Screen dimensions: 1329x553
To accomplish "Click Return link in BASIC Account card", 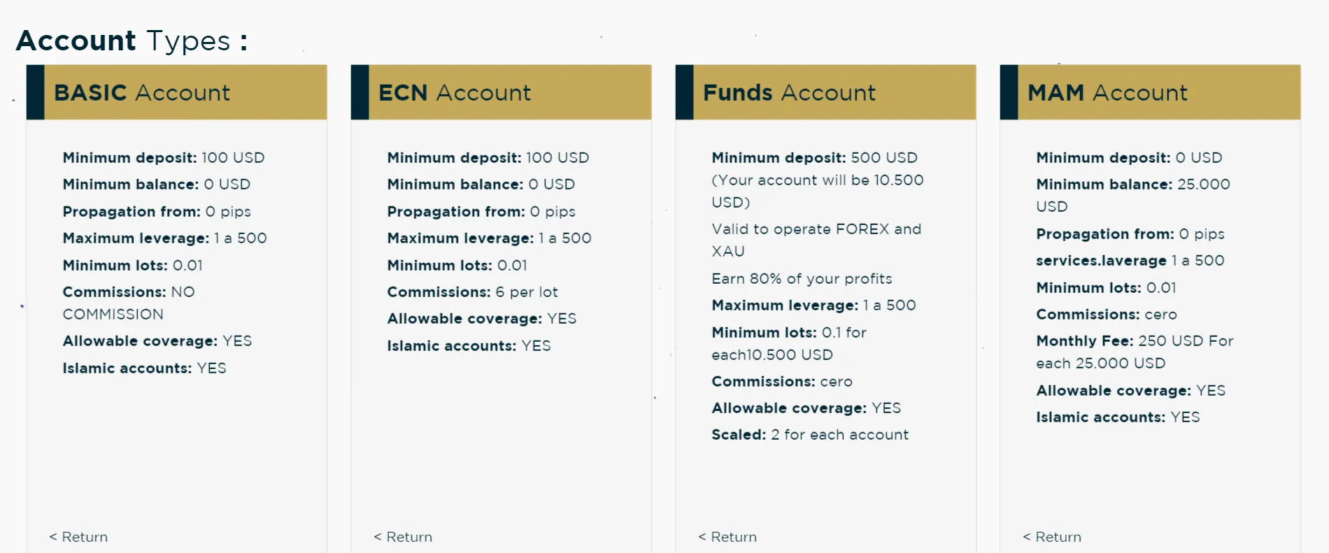I will click(78, 537).
